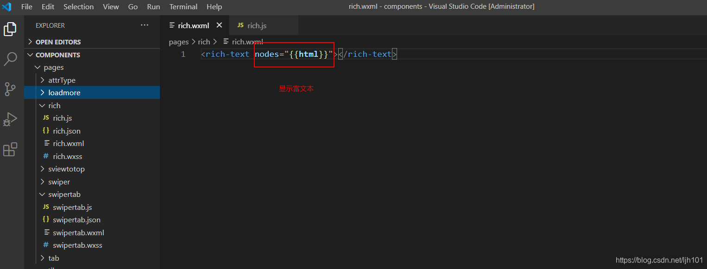Open the Go menu
This screenshot has height=269, width=707.
point(133,6)
